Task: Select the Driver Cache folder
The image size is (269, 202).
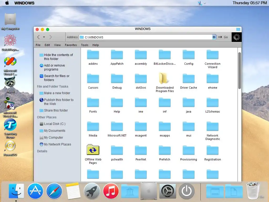Action: coord(189,81)
